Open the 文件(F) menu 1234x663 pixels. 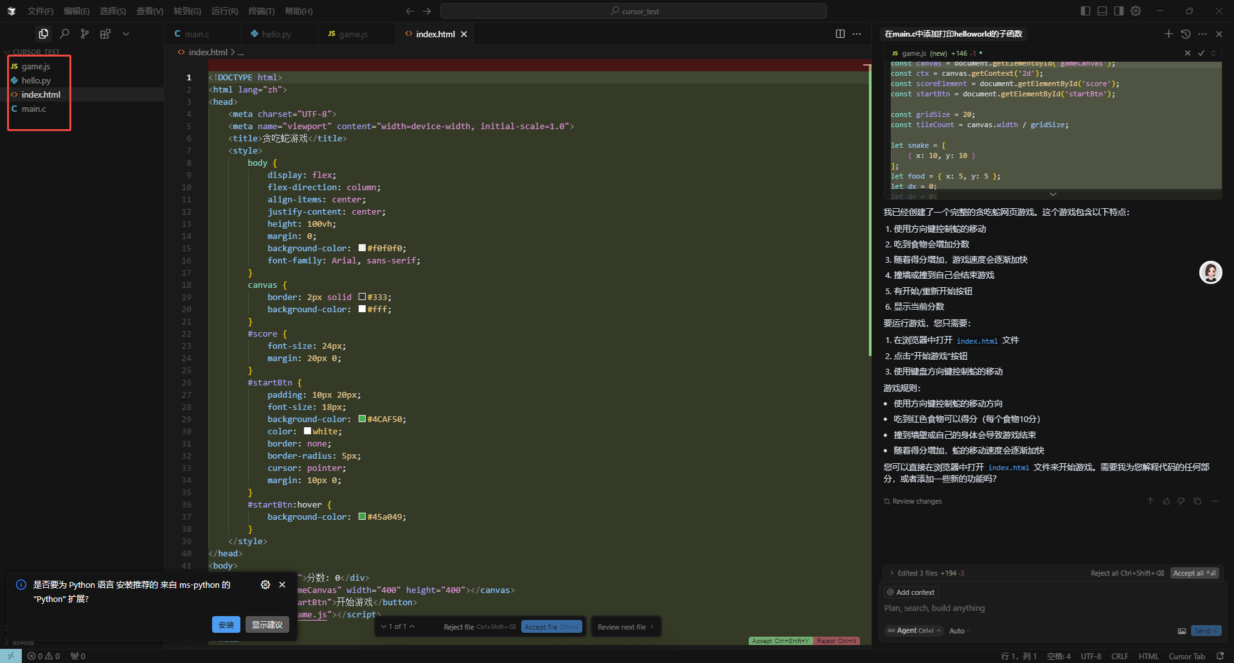(x=40, y=11)
